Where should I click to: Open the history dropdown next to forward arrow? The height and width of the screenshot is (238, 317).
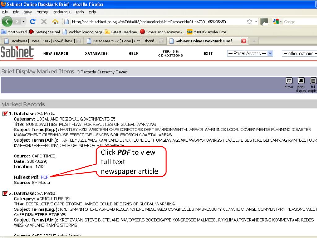point(24,22)
